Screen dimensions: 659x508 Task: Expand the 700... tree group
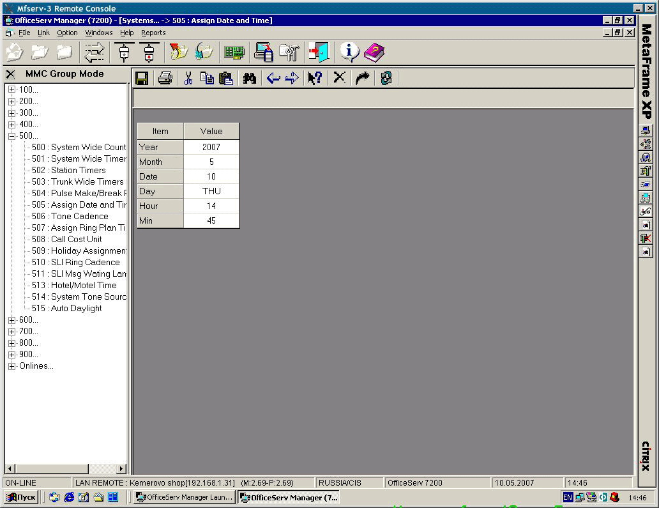[x=11, y=332]
